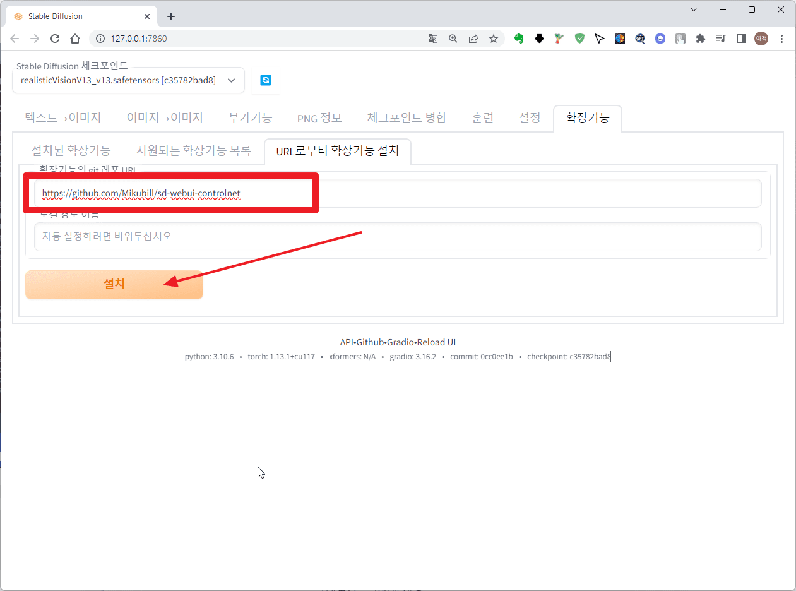Image resolution: width=796 pixels, height=591 pixels.
Task: Open the PNG 정보 tab
Action: (319, 118)
